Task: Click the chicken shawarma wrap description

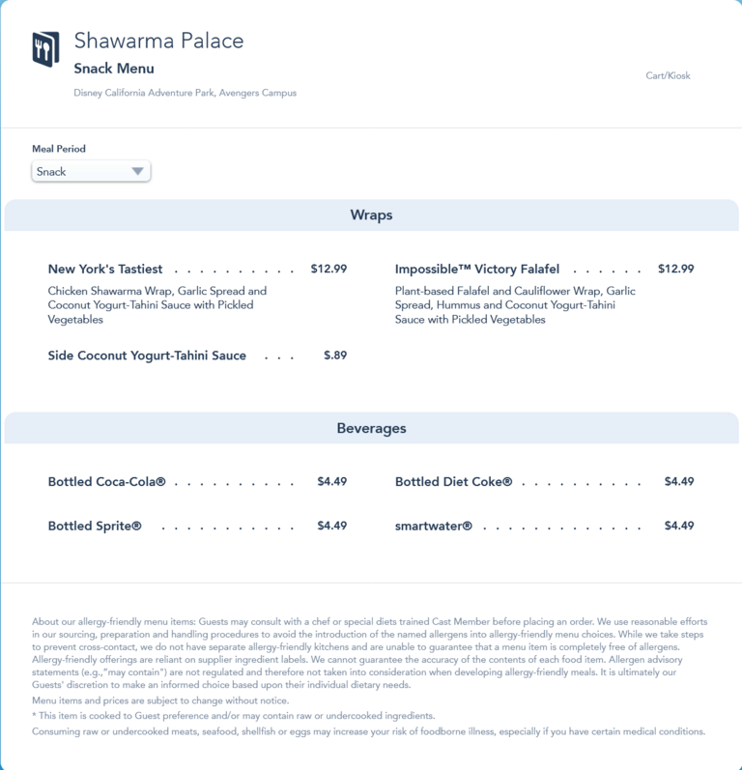Action: [157, 304]
